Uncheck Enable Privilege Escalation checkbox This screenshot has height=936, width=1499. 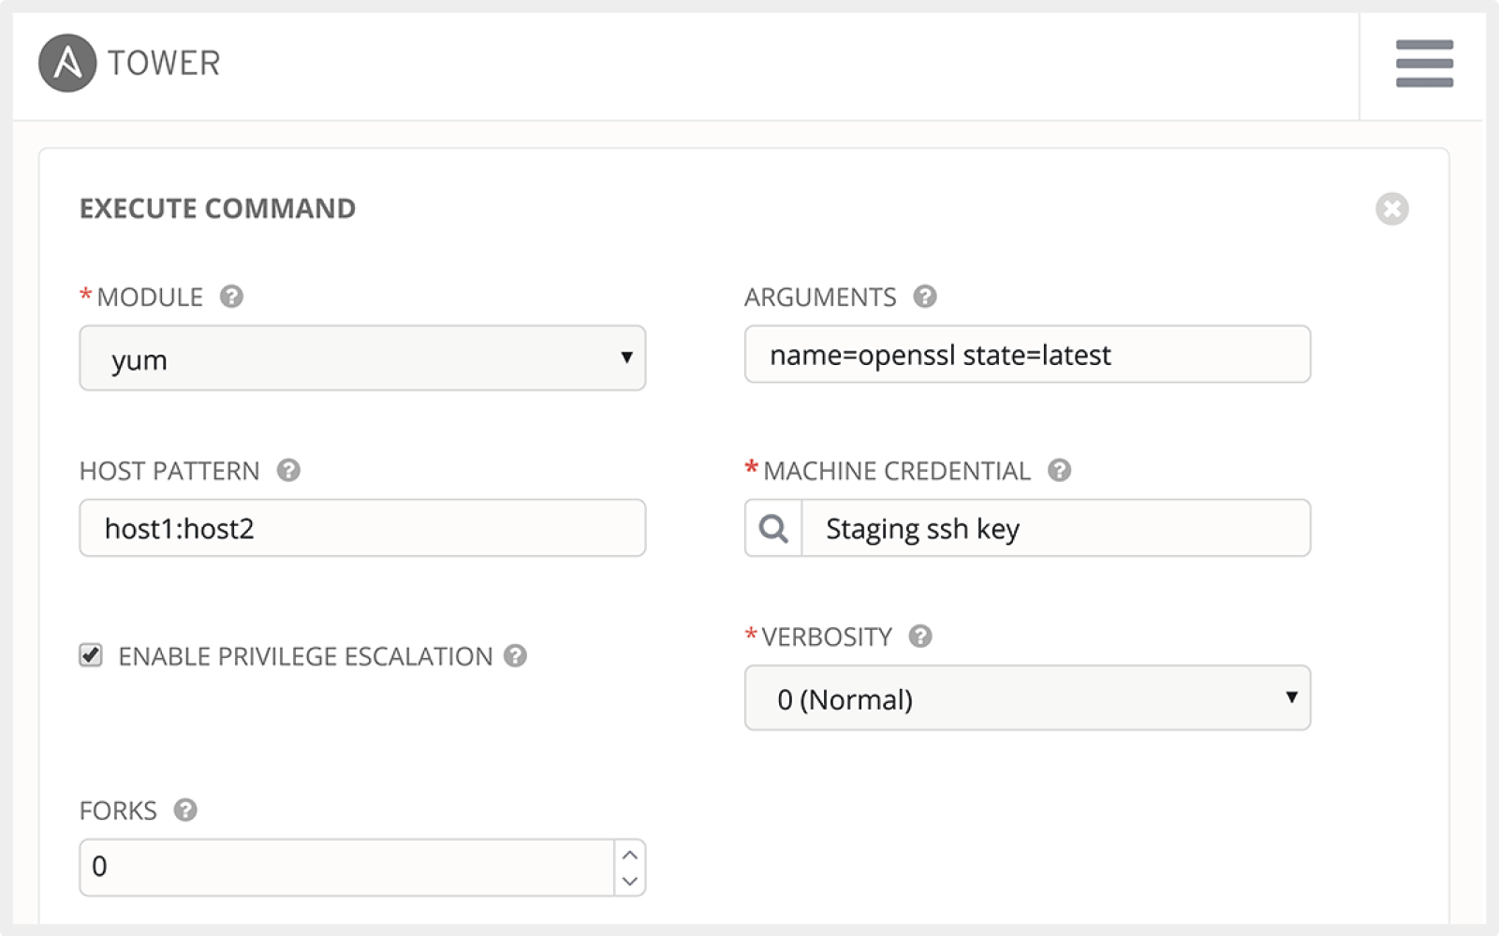point(91,655)
